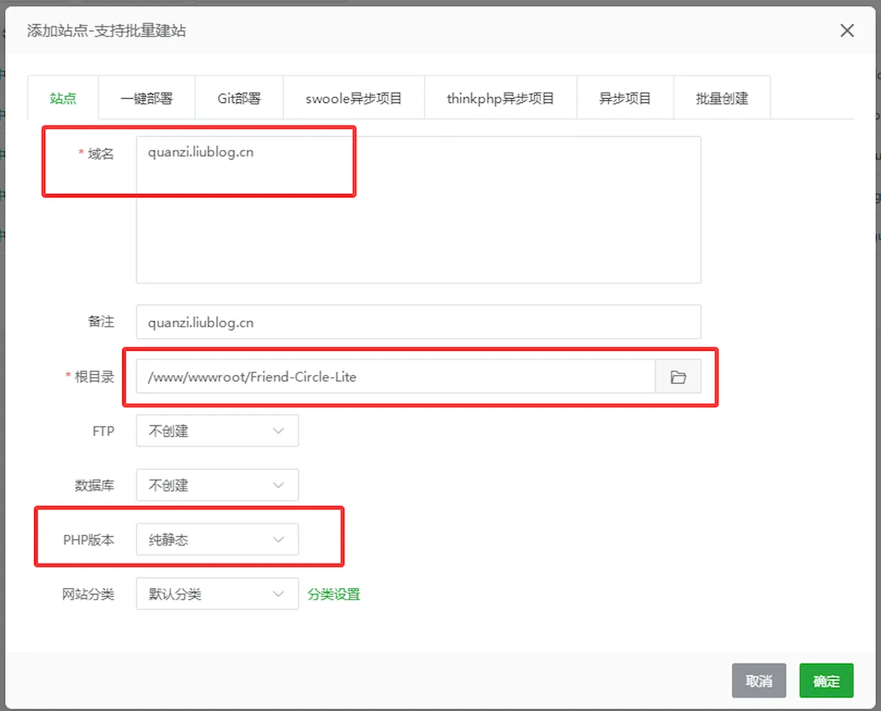Click the dialog title 添加站点-支持批量建站
881x711 pixels.
(107, 31)
